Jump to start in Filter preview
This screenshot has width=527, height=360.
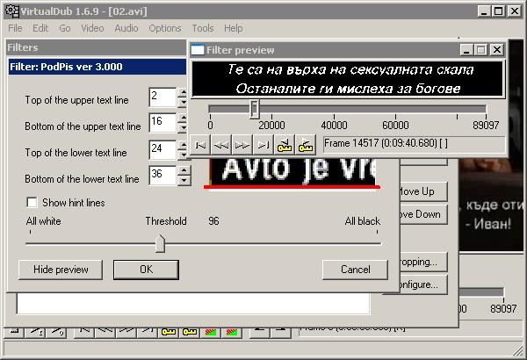(200, 145)
